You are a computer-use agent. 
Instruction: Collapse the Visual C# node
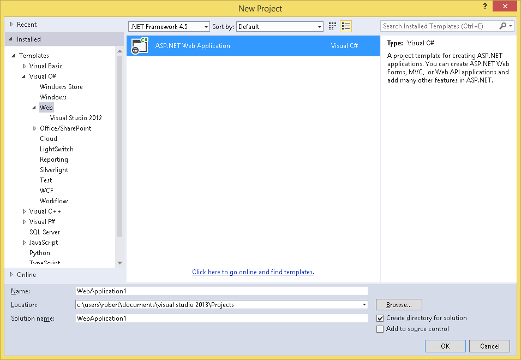pyautogui.click(x=23, y=76)
